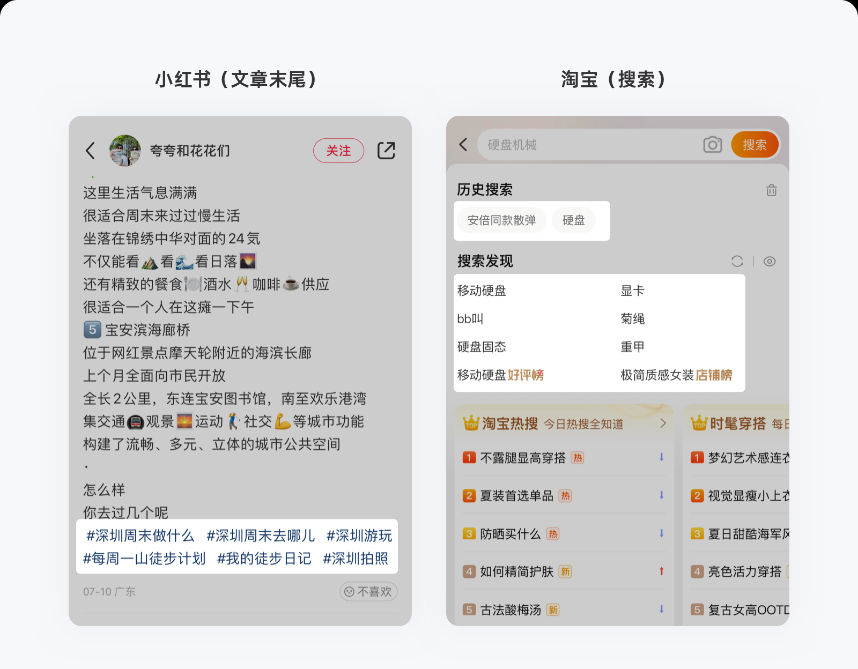Go back from the Xiaohongshu article
The width and height of the screenshot is (858, 669).
tap(90, 151)
